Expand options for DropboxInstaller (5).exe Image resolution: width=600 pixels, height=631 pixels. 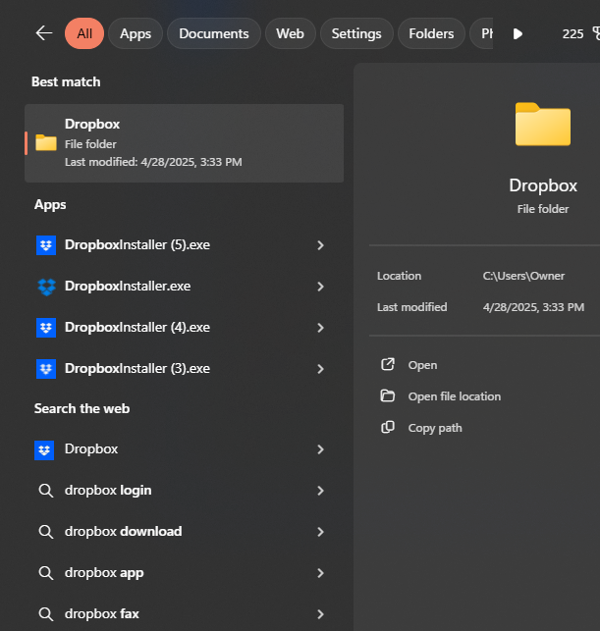(x=320, y=245)
